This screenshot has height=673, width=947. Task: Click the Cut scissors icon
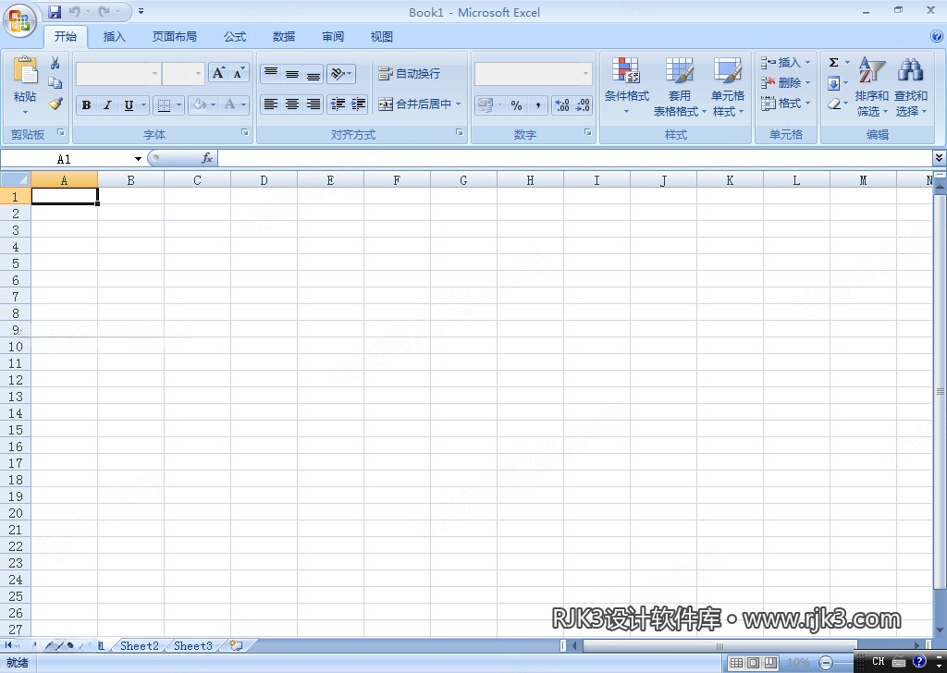pos(55,64)
